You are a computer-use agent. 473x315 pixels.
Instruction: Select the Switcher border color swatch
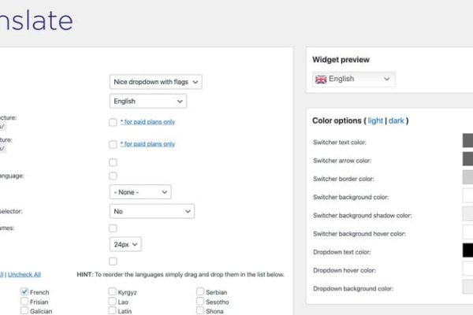pyautogui.click(x=467, y=177)
